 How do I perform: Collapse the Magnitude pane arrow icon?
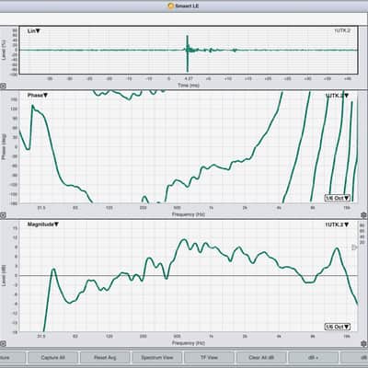pos(3,343)
